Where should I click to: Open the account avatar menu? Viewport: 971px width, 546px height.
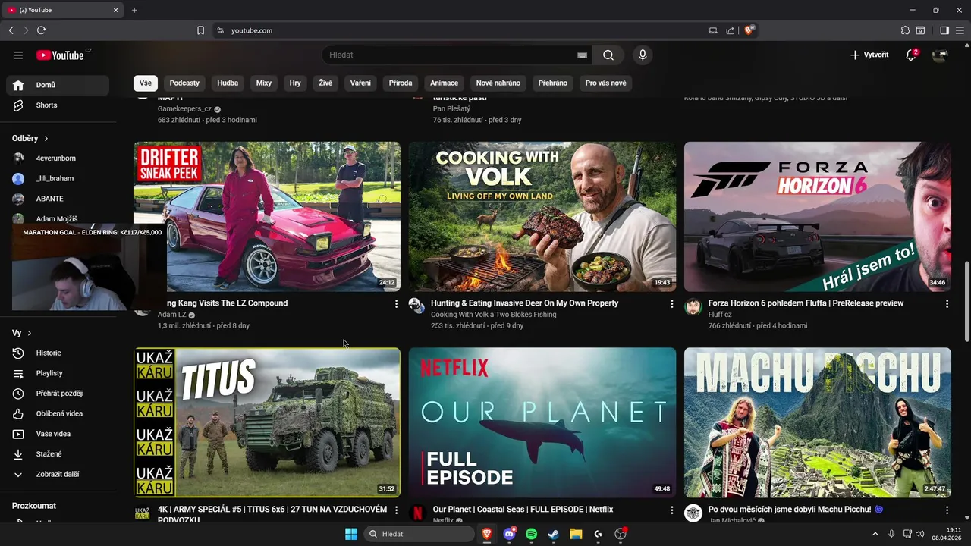(x=941, y=55)
